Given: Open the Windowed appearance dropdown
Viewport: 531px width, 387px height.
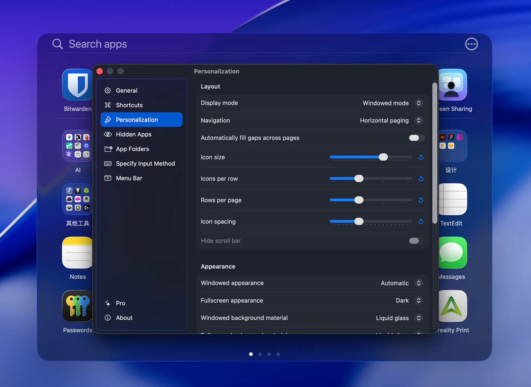Looking at the screenshot, I should (x=418, y=283).
